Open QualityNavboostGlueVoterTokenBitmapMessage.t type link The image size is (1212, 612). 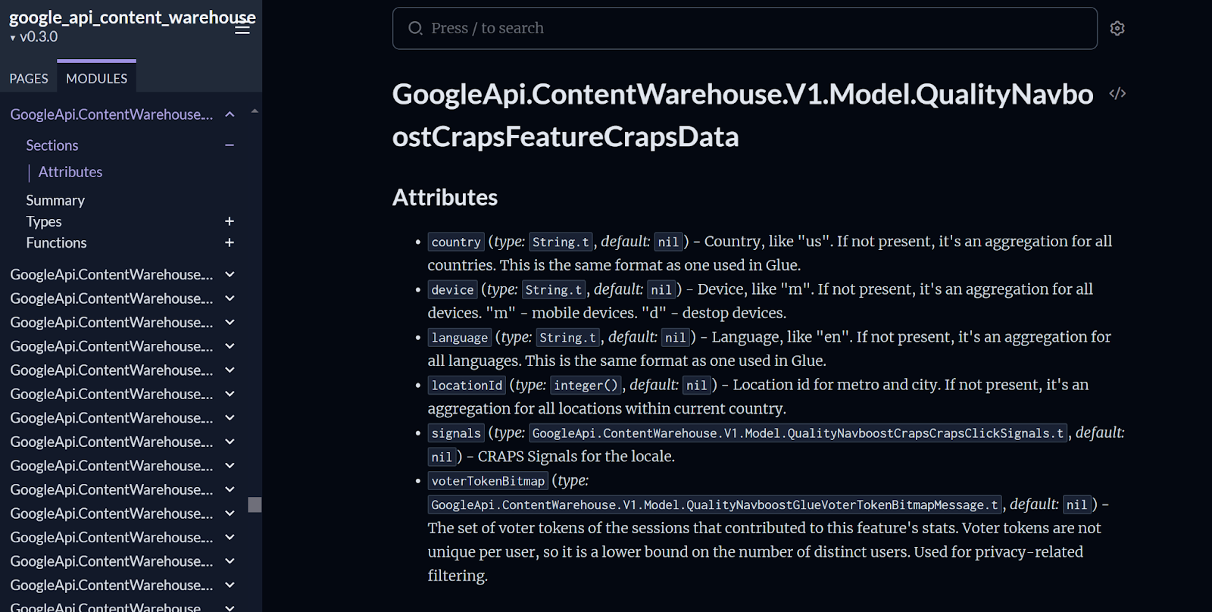coord(714,504)
